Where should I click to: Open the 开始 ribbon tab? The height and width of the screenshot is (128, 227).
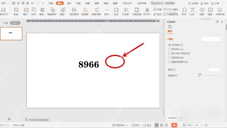tap(51, 3)
